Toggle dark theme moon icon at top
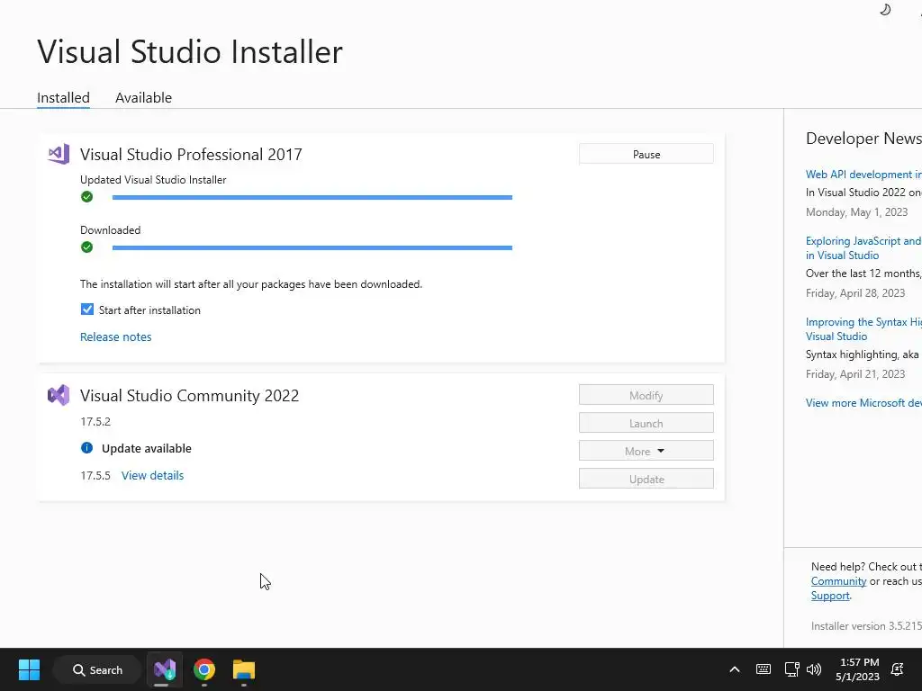 coord(885,9)
